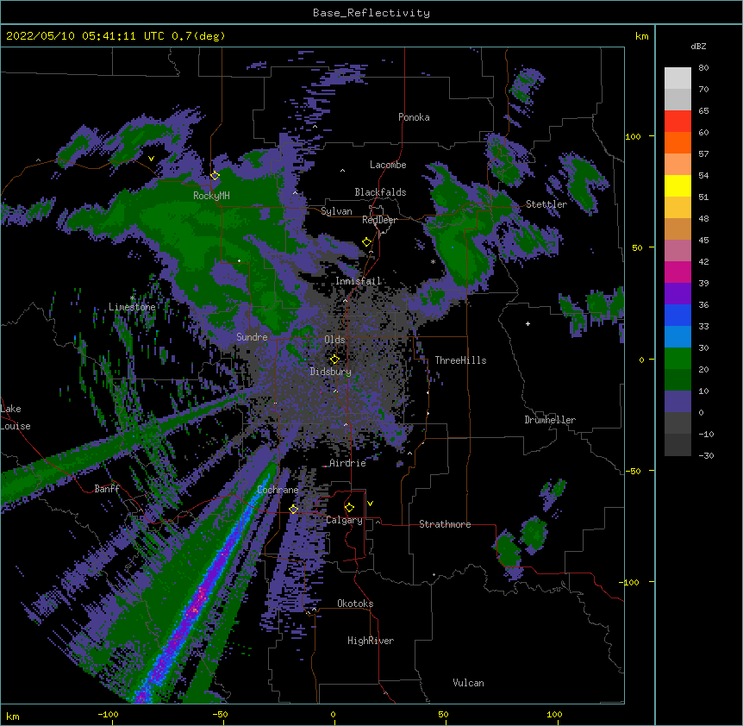
Task: Click the Ponoka town label
Action: click(414, 117)
